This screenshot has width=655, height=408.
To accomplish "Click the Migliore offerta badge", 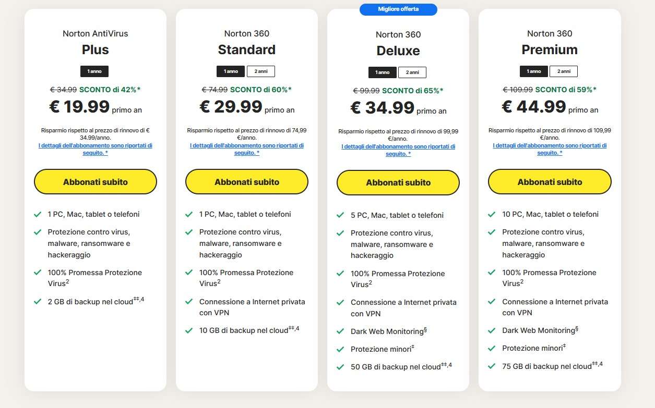I will point(398,9).
